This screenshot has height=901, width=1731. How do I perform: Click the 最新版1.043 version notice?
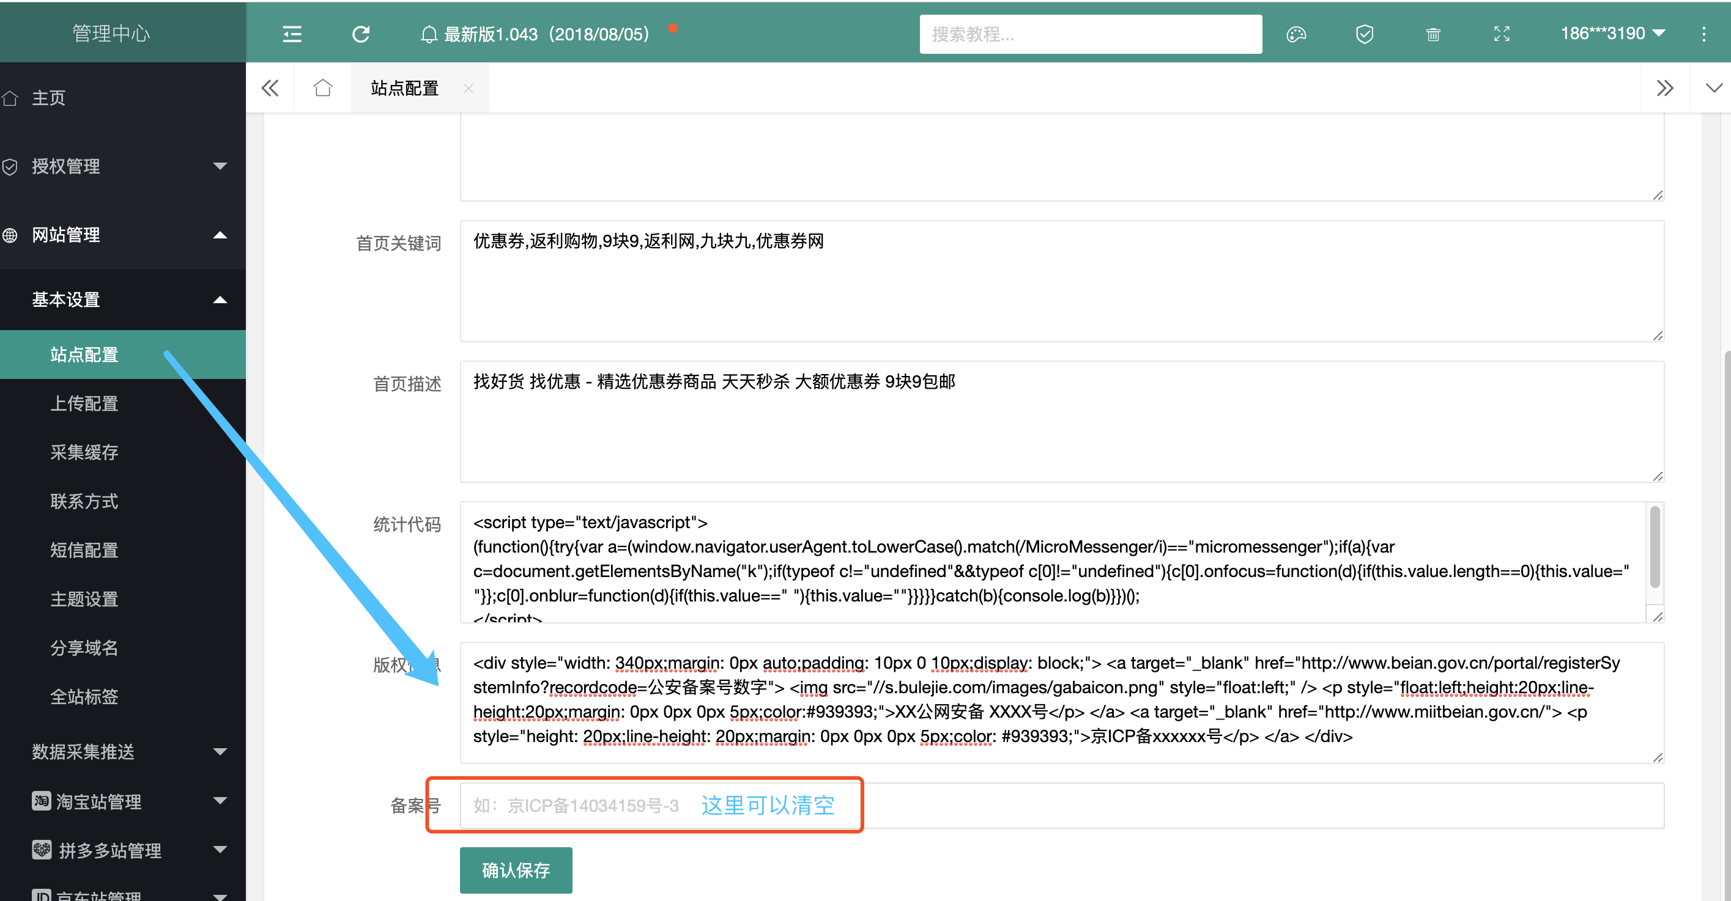tap(546, 34)
